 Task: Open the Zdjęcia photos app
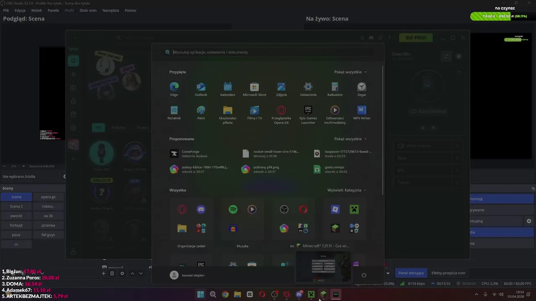click(x=281, y=89)
